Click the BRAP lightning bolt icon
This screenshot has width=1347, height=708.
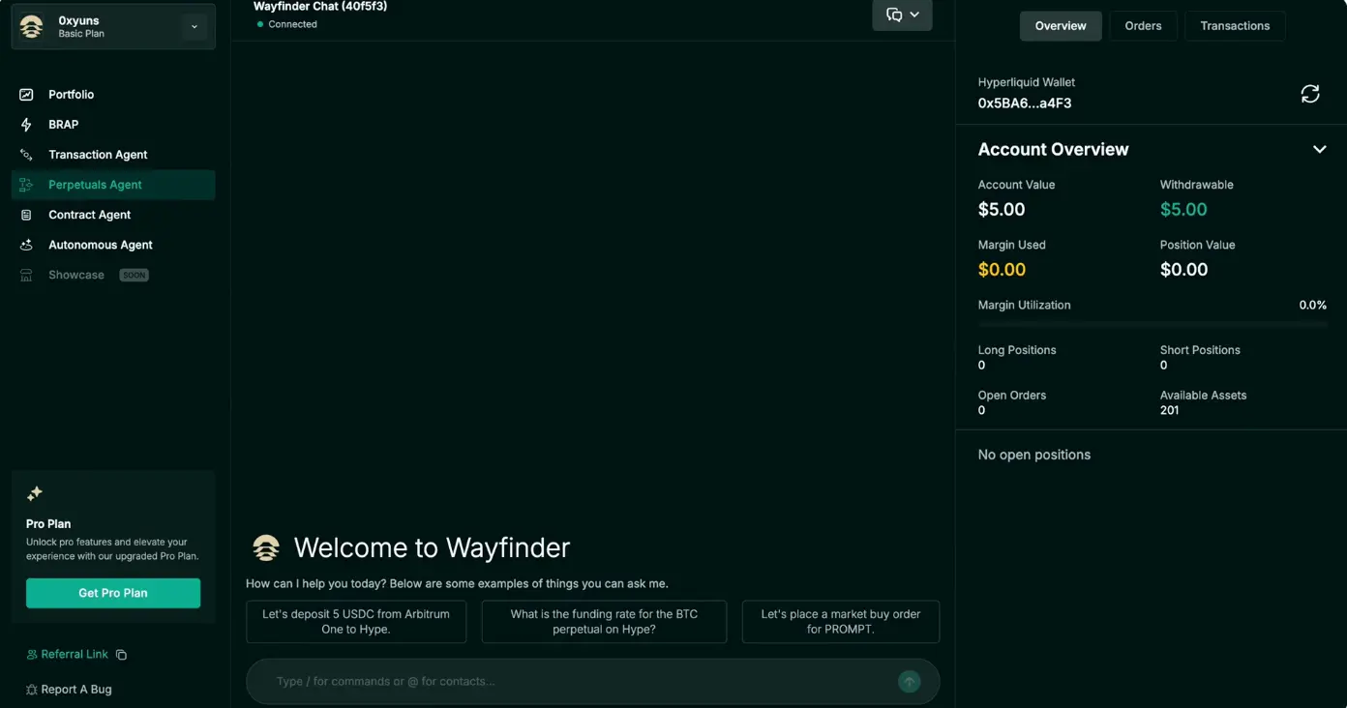point(26,124)
